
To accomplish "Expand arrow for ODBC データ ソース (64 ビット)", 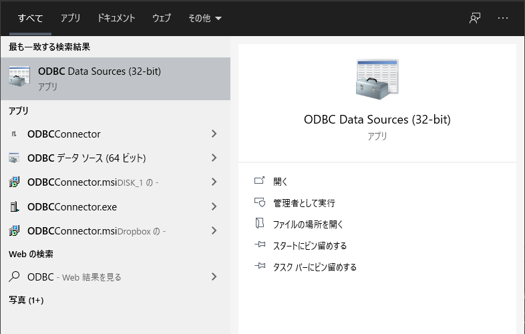I will 214,158.
